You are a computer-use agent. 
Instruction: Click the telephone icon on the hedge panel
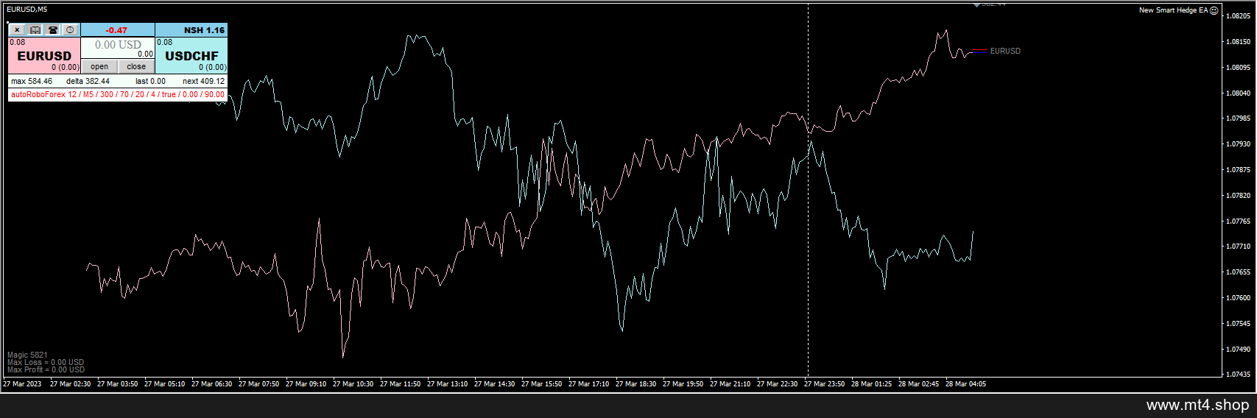coord(52,30)
